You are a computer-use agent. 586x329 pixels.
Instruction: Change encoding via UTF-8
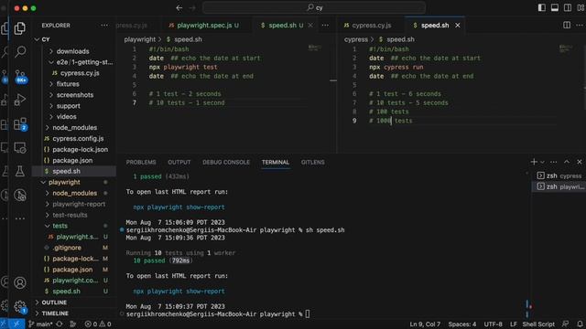(x=493, y=324)
